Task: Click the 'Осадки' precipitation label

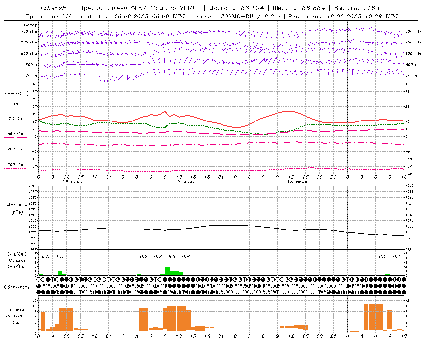Action: coord(17,260)
